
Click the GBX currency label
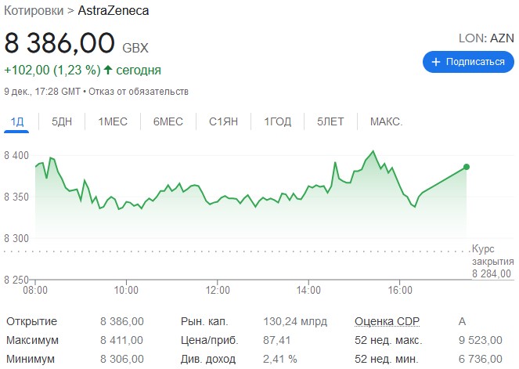pyautogui.click(x=135, y=48)
